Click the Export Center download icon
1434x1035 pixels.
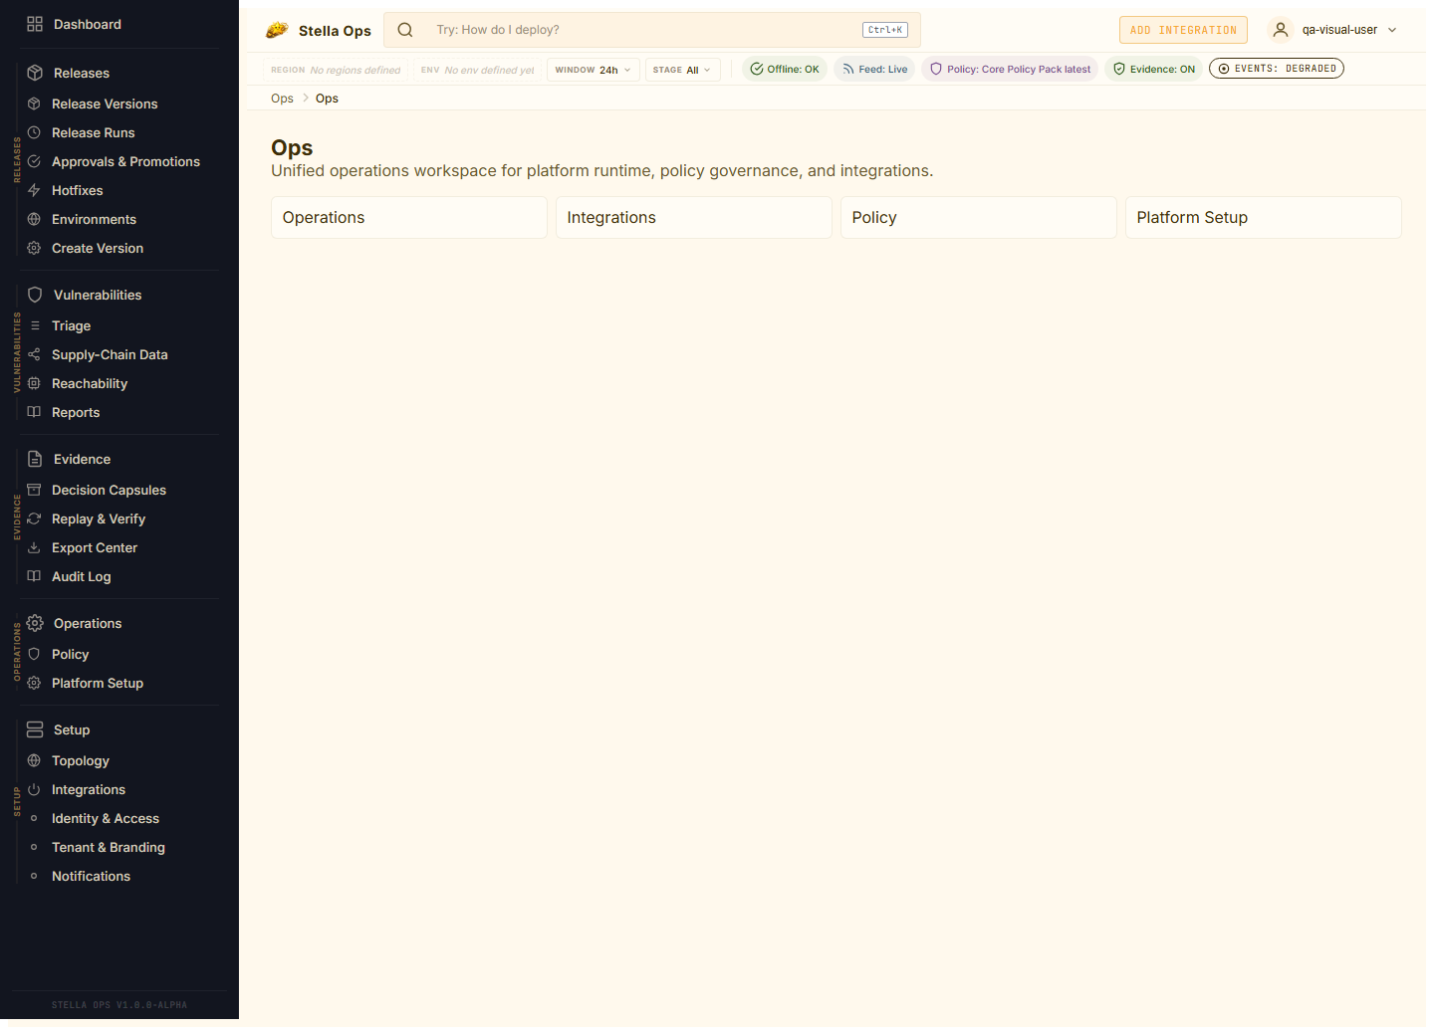34,547
